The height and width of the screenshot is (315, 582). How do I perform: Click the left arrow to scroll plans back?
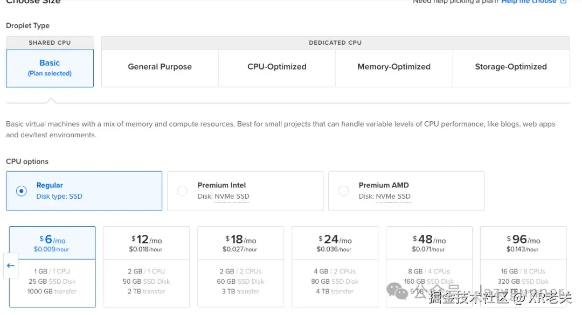pyautogui.click(x=11, y=265)
